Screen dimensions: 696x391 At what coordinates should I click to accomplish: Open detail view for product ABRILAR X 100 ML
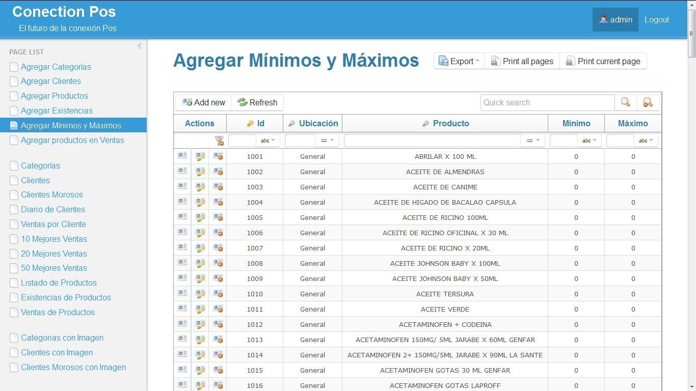coord(182,156)
